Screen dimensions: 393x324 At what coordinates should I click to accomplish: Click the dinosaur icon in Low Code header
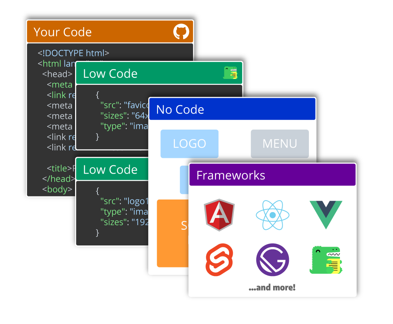click(231, 73)
